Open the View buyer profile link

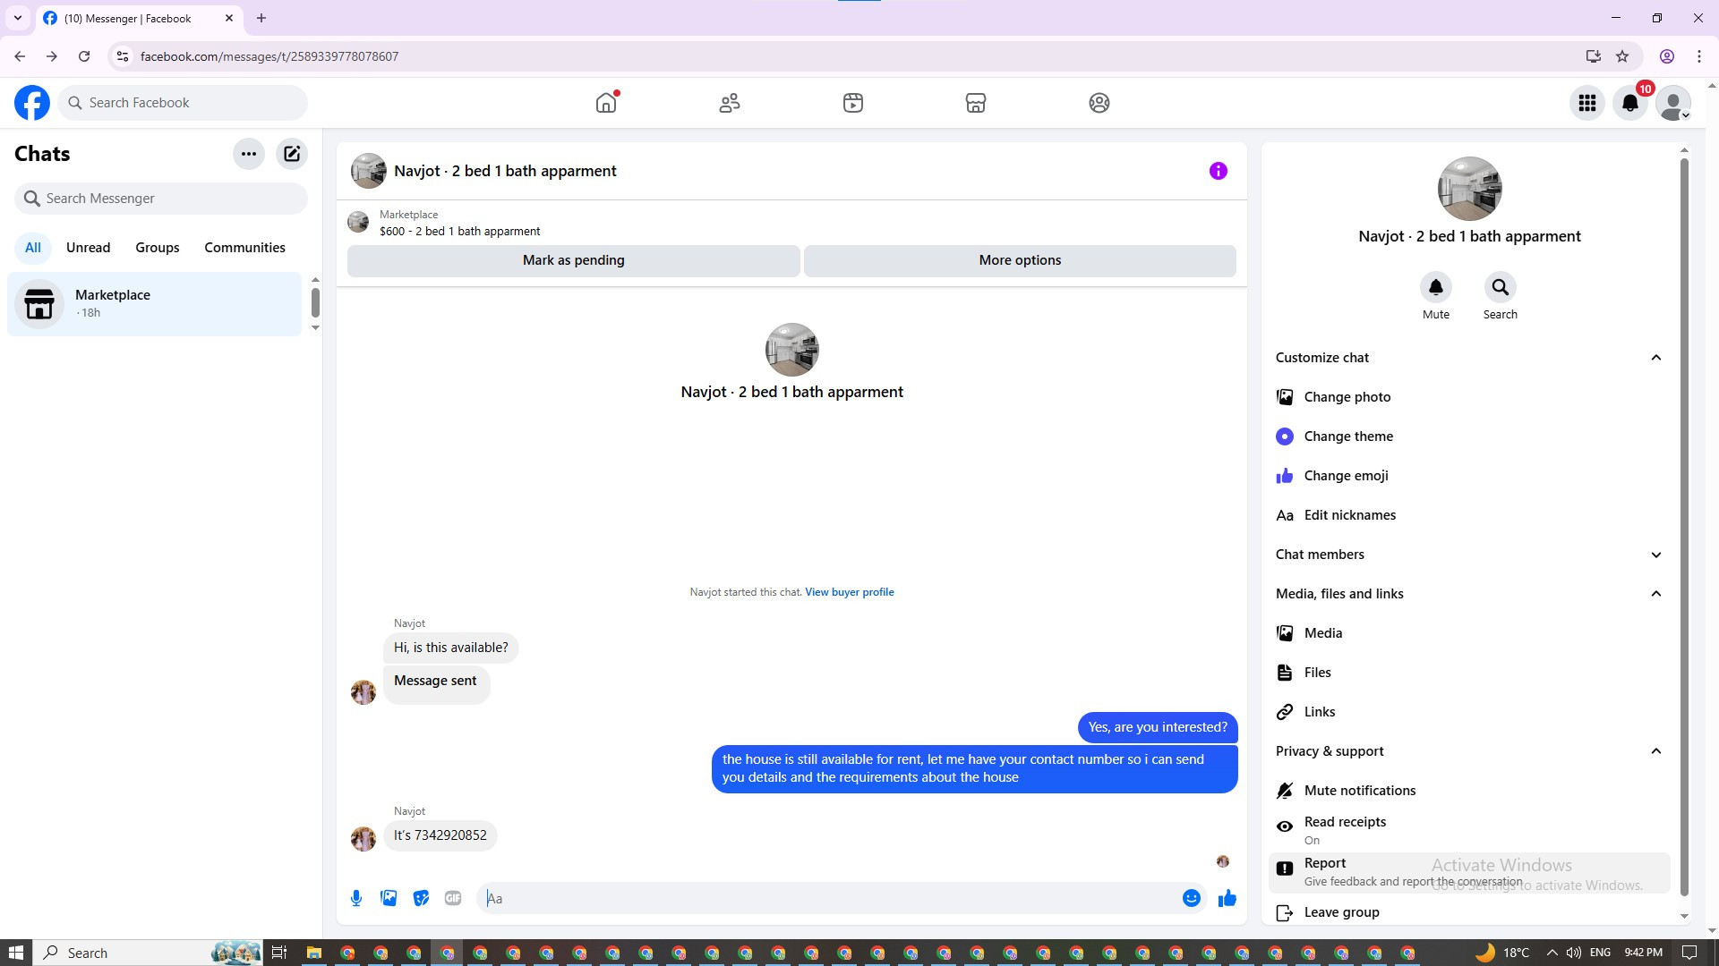[x=849, y=592]
